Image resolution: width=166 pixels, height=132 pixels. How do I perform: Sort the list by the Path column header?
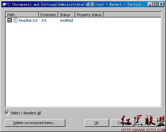[x=22, y=15]
